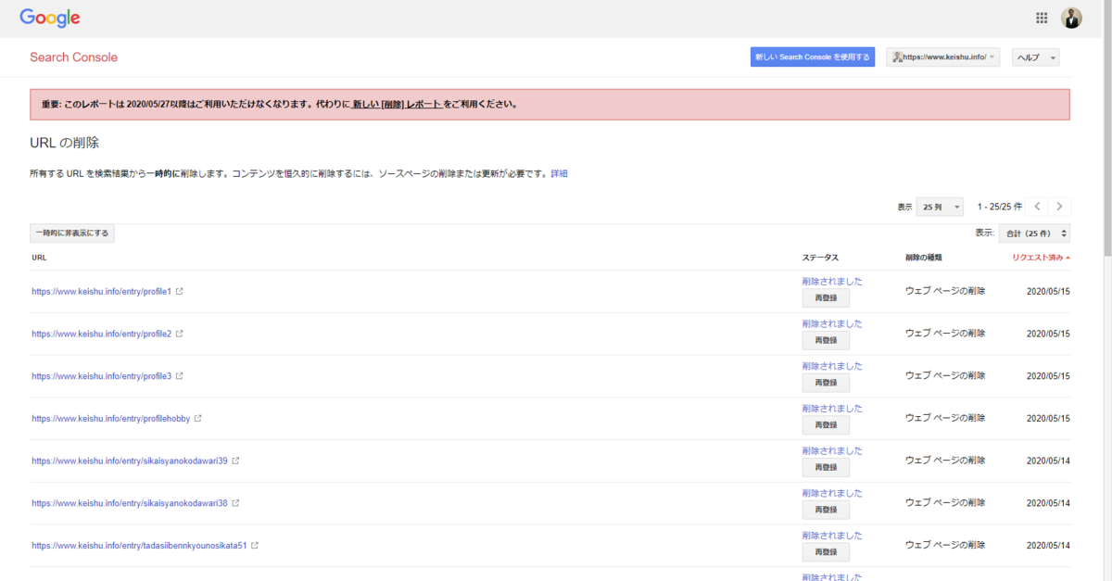Screen dimensions: 1112x581
Task: Open https://www.keishu.info/entry/profile2 link
Action: point(102,334)
